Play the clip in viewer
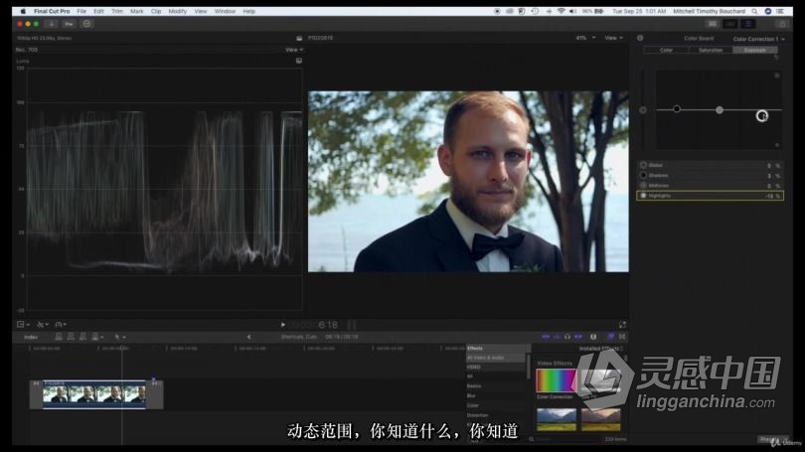Screen dimensions: 805x452 283,325
